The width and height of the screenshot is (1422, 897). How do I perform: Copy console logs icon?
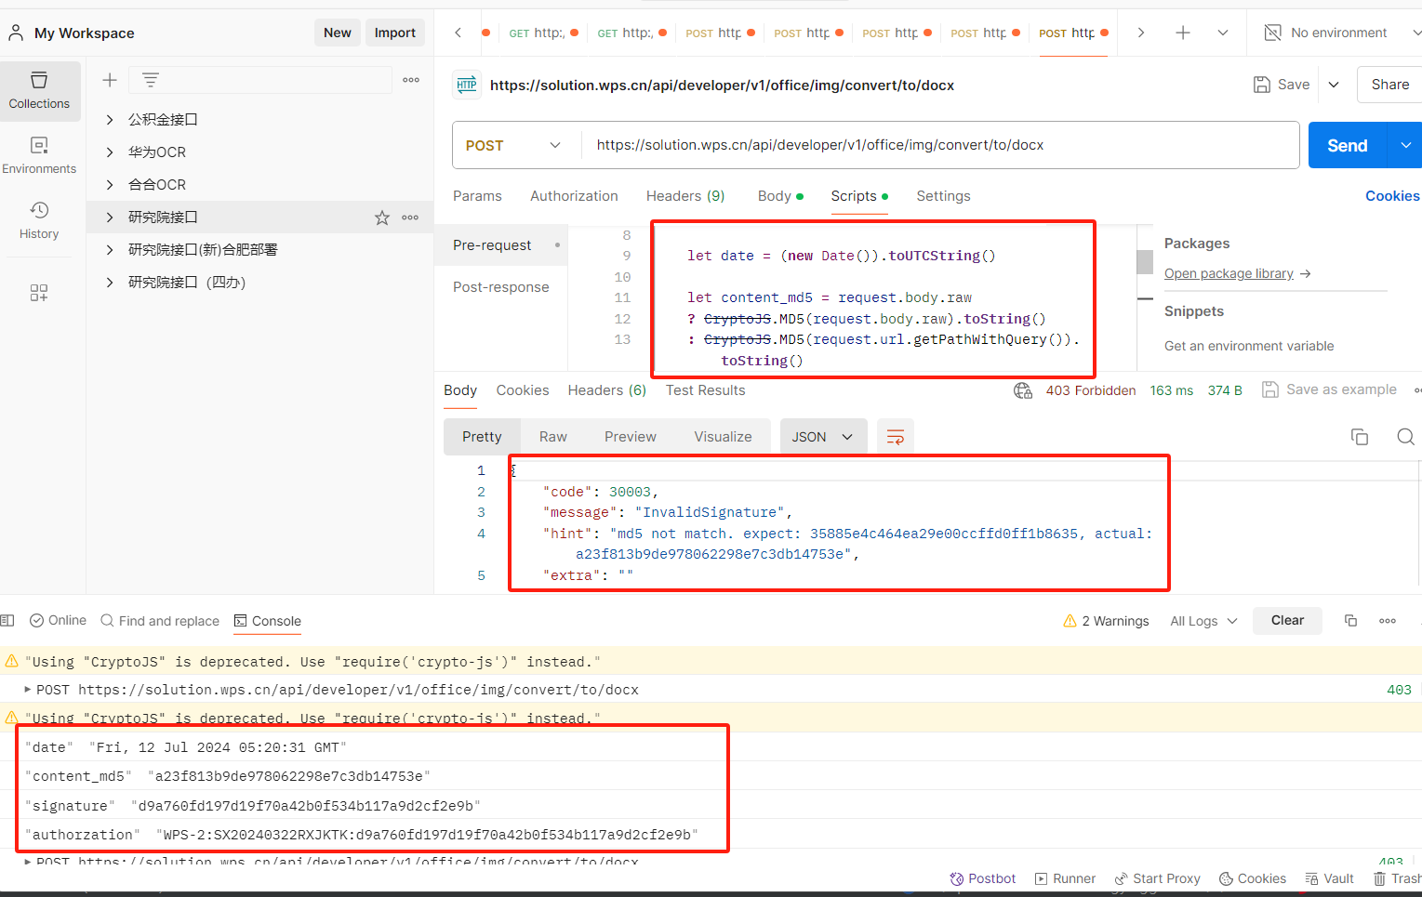(1351, 621)
